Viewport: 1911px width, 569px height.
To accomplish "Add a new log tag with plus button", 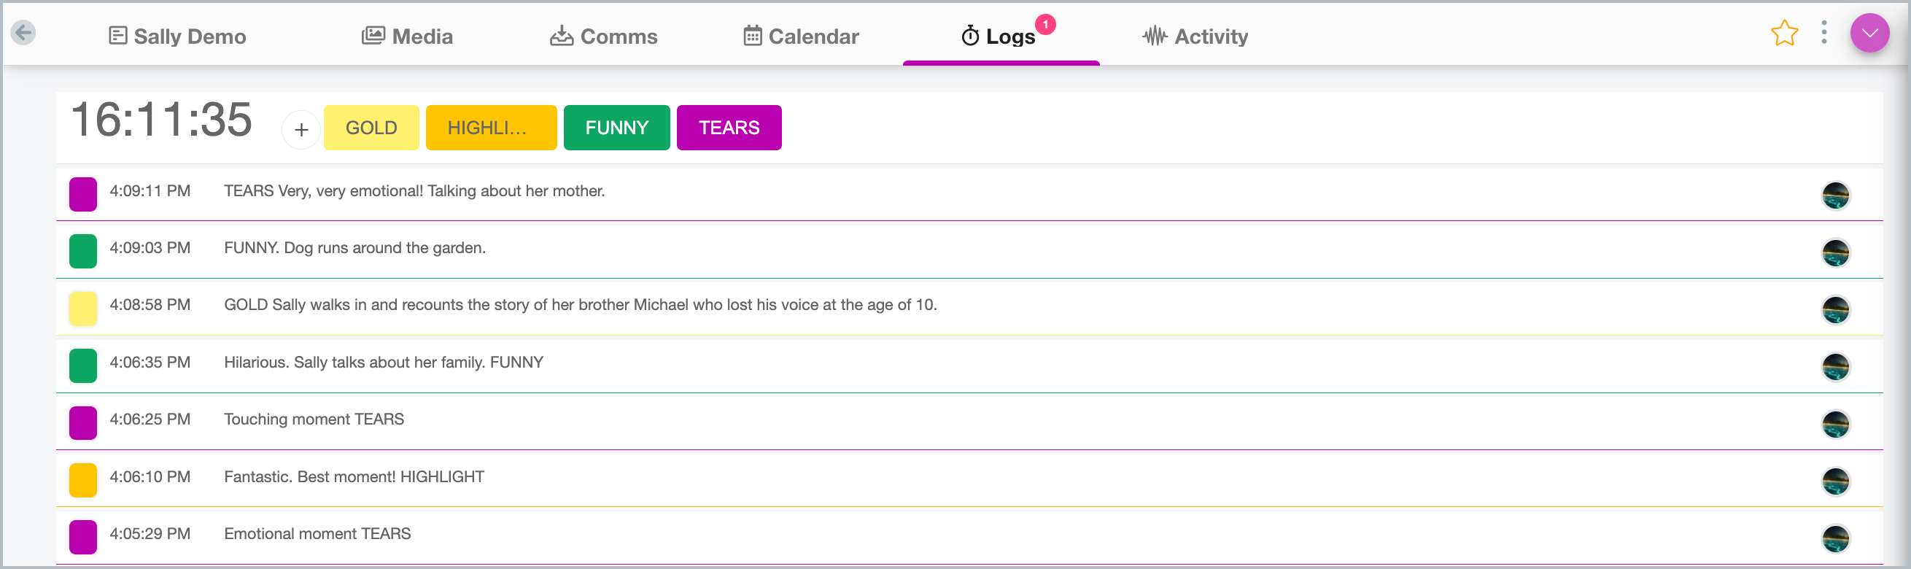I will point(301,130).
